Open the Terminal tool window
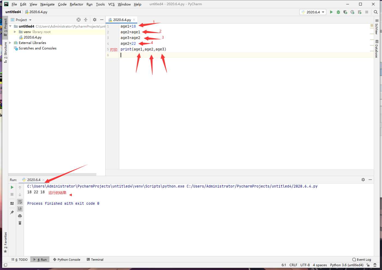The width and height of the screenshot is (382, 270). (x=95, y=259)
